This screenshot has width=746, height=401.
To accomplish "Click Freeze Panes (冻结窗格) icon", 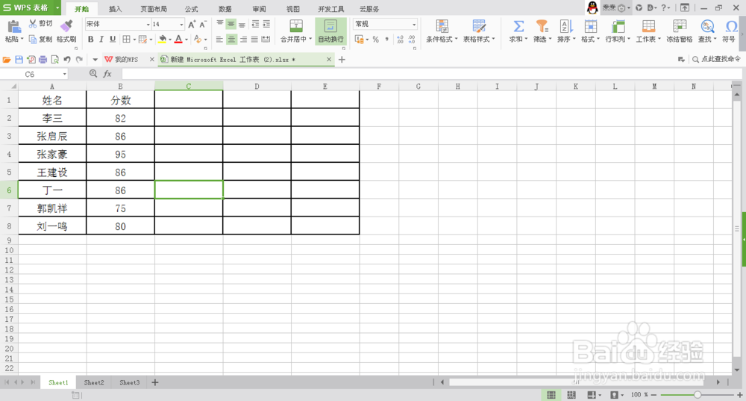I will coord(680,26).
